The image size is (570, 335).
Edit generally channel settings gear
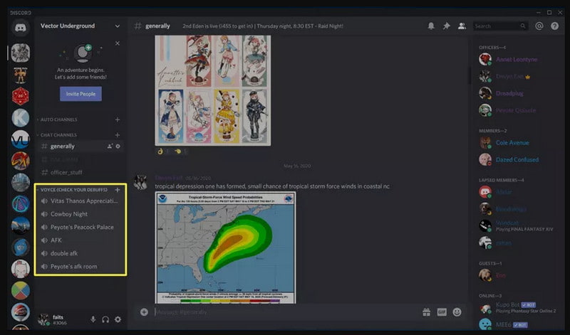click(118, 147)
